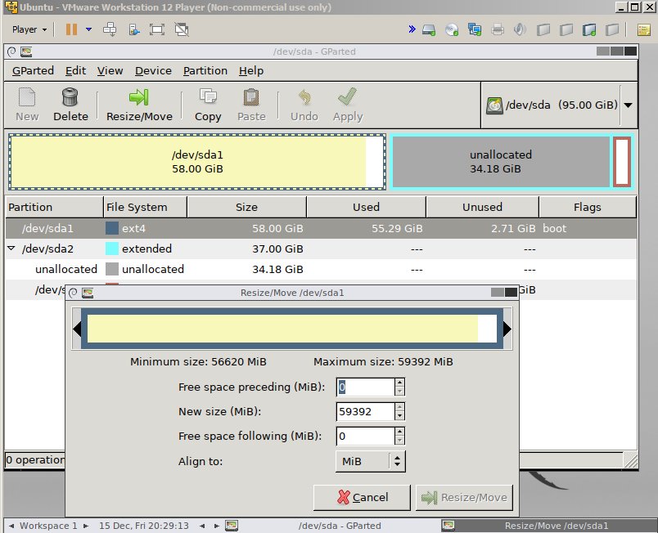Click Workspace 1 label in bottom panel

pyautogui.click(x=48, y=526)
